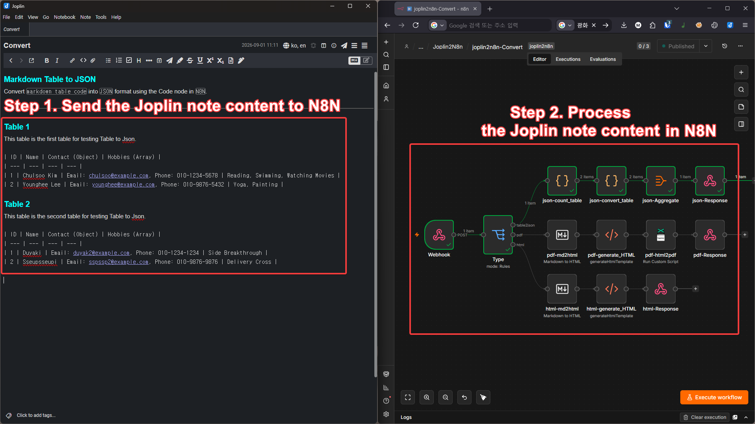Toggle bold formatting in Joplin
This screenshot has width=755, height=424.
pyautogui.click(x=47, y=60)
